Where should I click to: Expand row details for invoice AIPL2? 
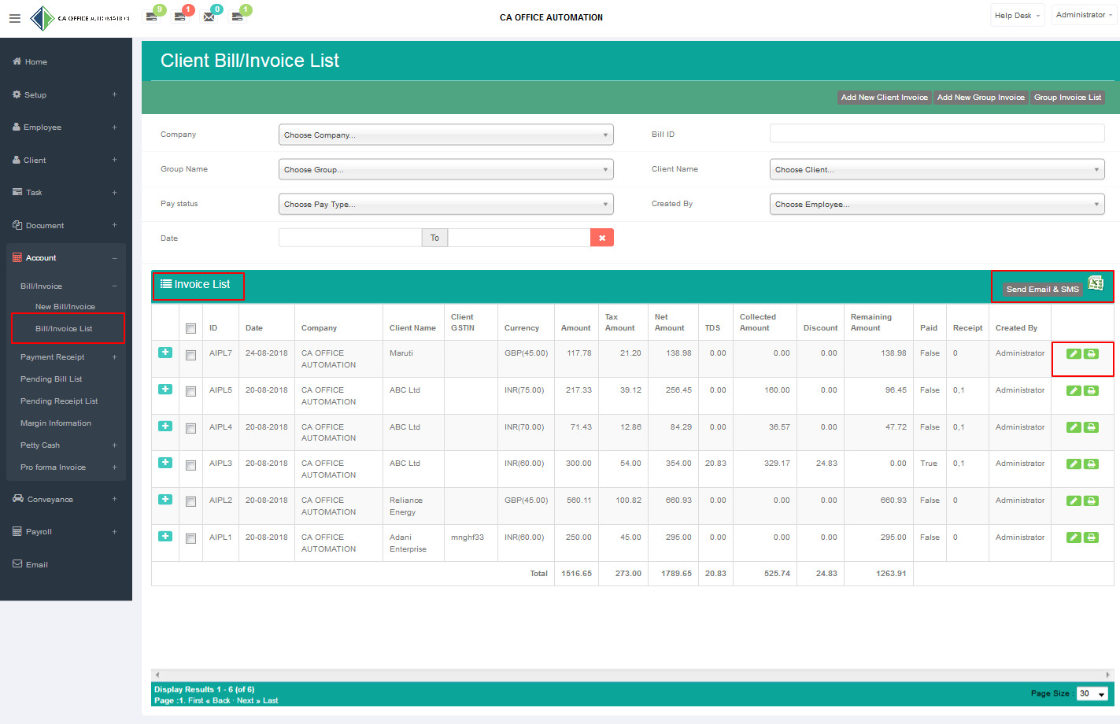click(x=165, y=499)
